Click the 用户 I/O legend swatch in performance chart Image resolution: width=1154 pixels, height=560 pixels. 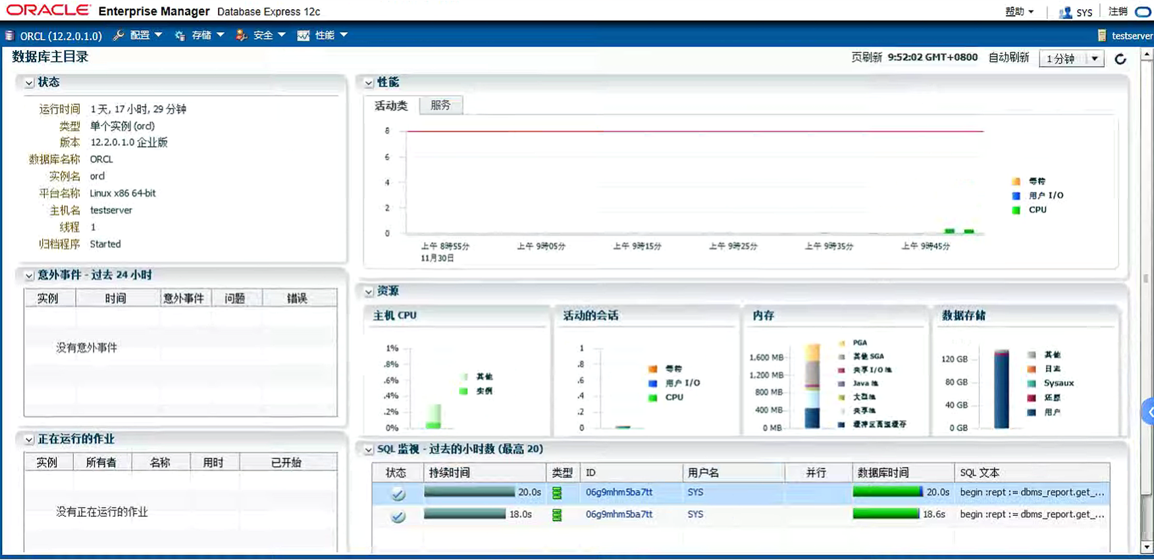(x=1016, y=195)
